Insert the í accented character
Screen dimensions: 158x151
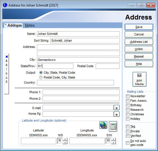click(x=6, y=69)
